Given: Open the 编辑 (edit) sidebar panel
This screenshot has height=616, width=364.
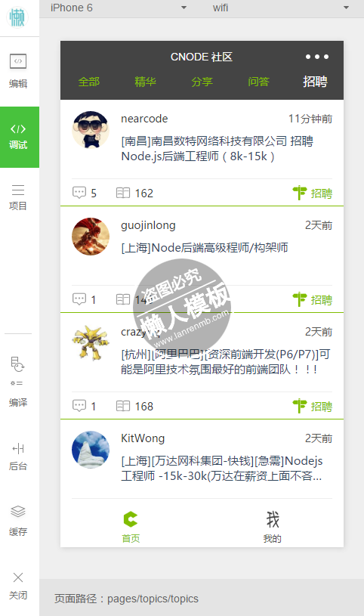Looking at the screenshot, I should point(18,71).
